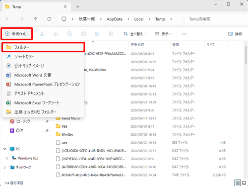Close the Temp tab
This screenshot has width=248, height=186.
65,6
